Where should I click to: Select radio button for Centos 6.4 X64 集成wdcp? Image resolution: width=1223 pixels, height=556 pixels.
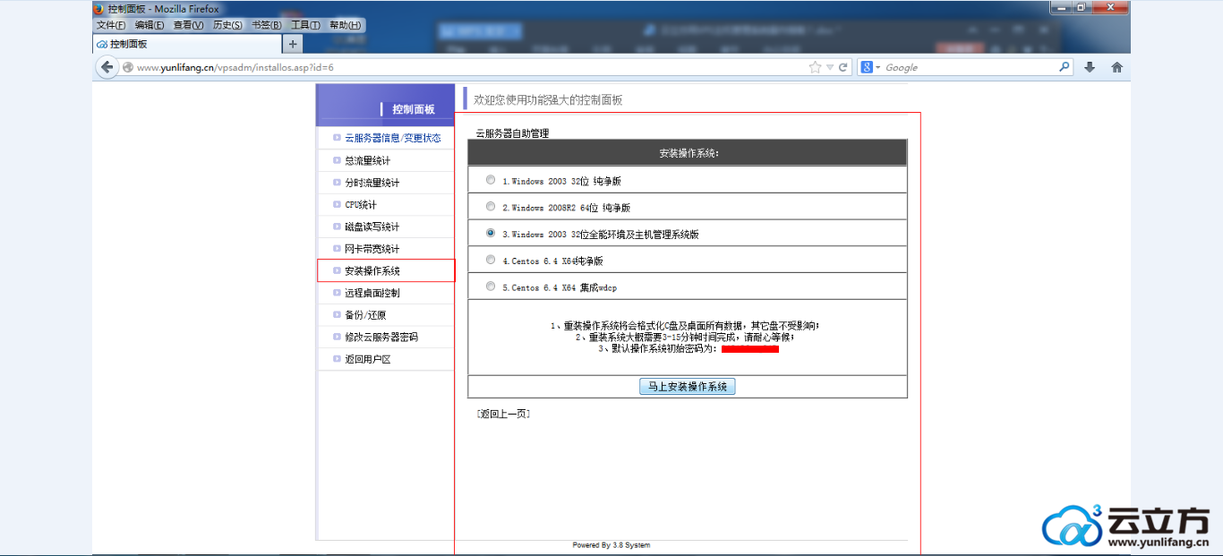[x=490, y=287]
